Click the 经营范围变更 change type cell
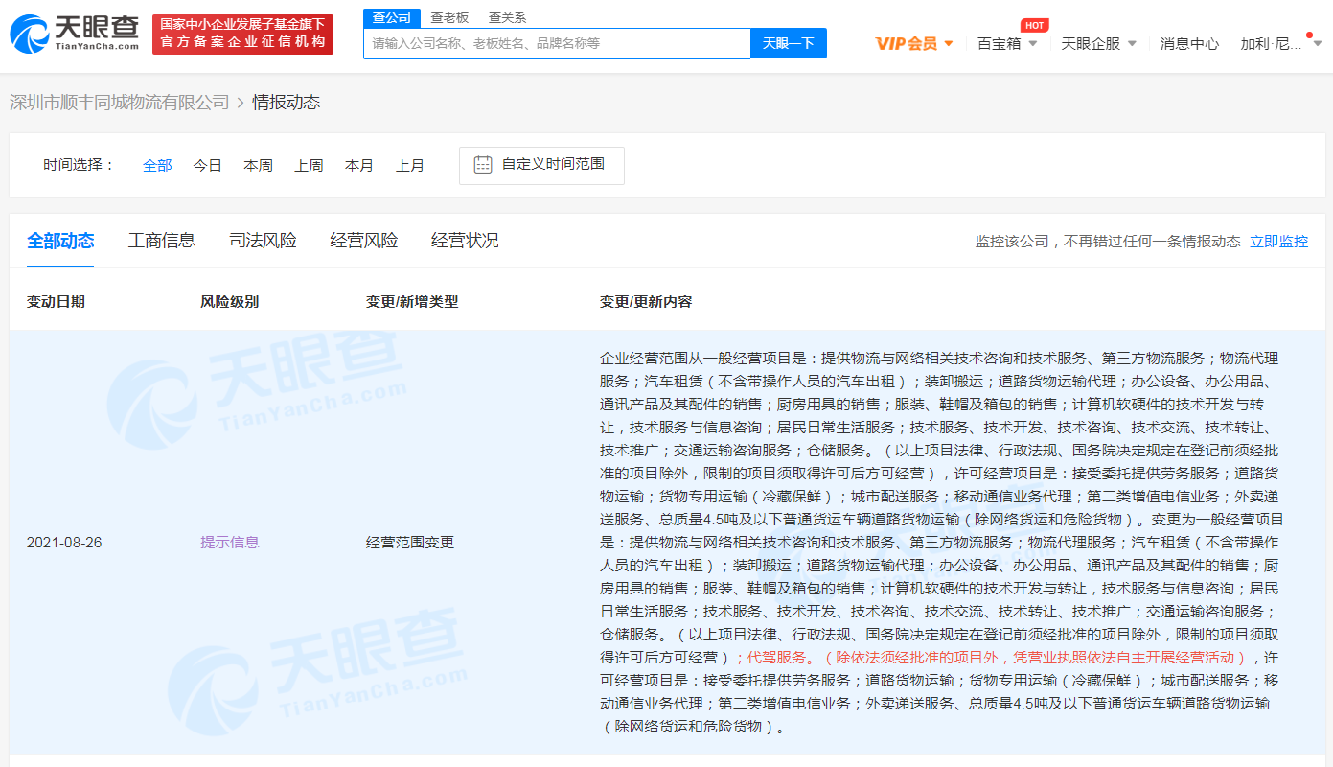The height and width of the screenshot is (767, 1333). point(410,542)
